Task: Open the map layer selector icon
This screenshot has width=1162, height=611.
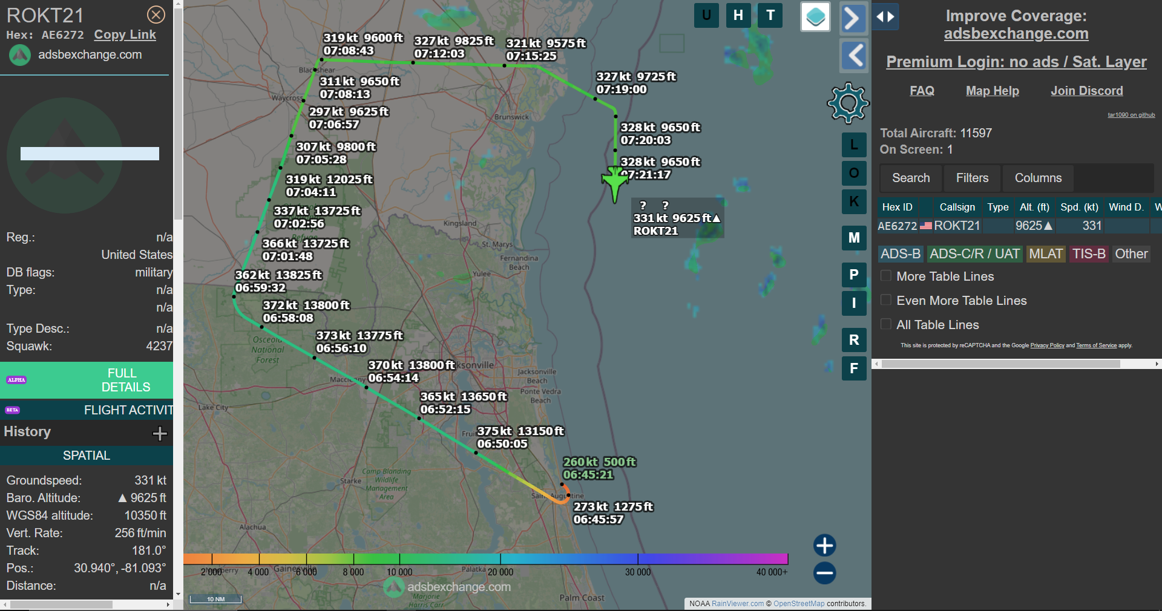Action: pos(815,16)
